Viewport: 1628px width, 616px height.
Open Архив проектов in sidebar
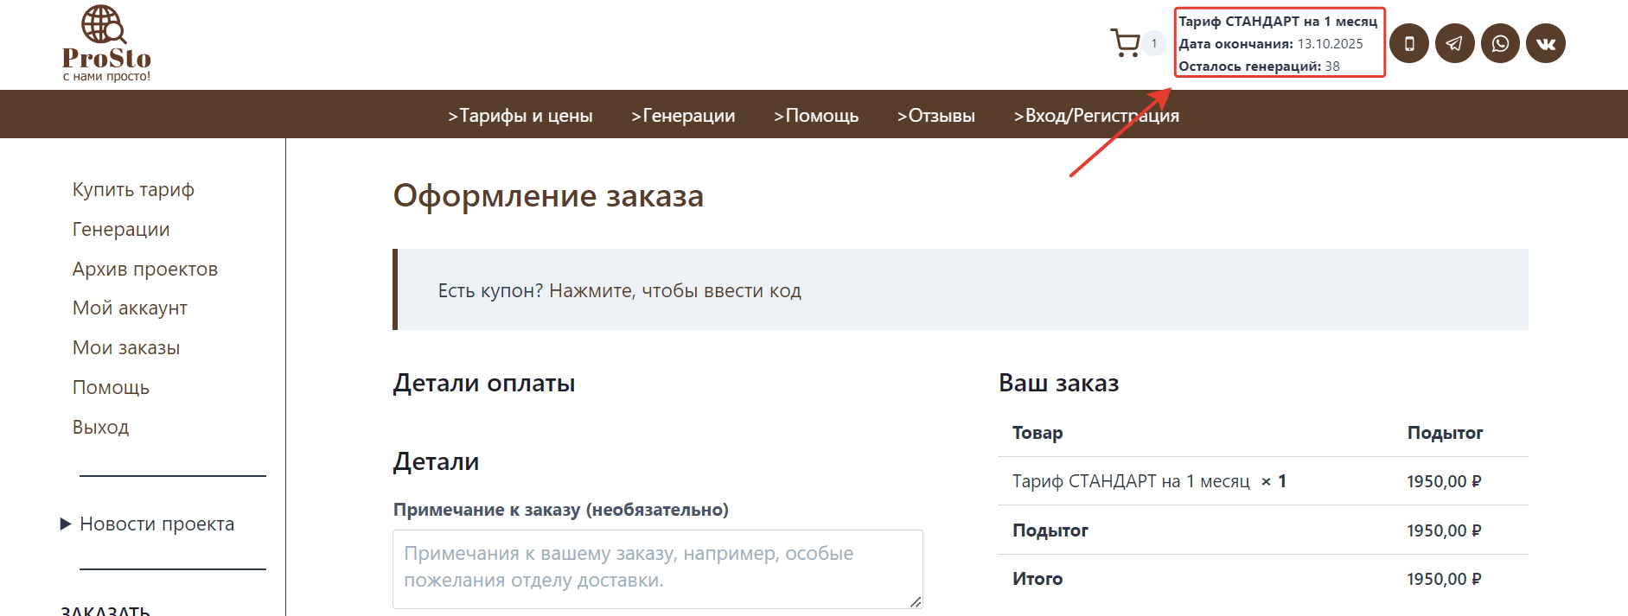point(145,269)
